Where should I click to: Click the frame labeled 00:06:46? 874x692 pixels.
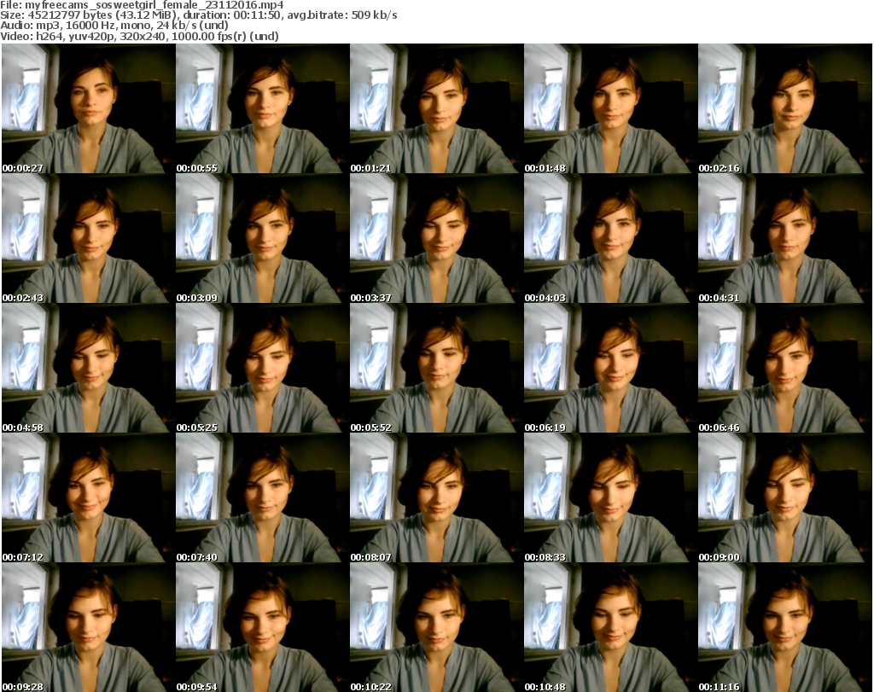coord(785,369)
